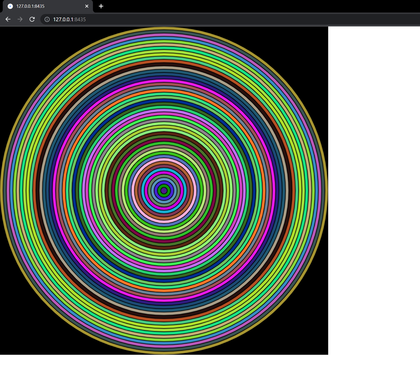This screenshot has height=381, width=420.
Task: Click the tab's favicon
Action: [x=10, y=6]
